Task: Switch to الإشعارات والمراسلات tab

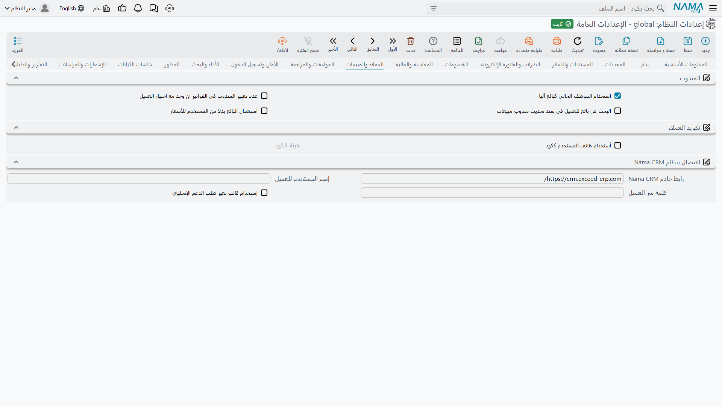Action: point(82,64)
